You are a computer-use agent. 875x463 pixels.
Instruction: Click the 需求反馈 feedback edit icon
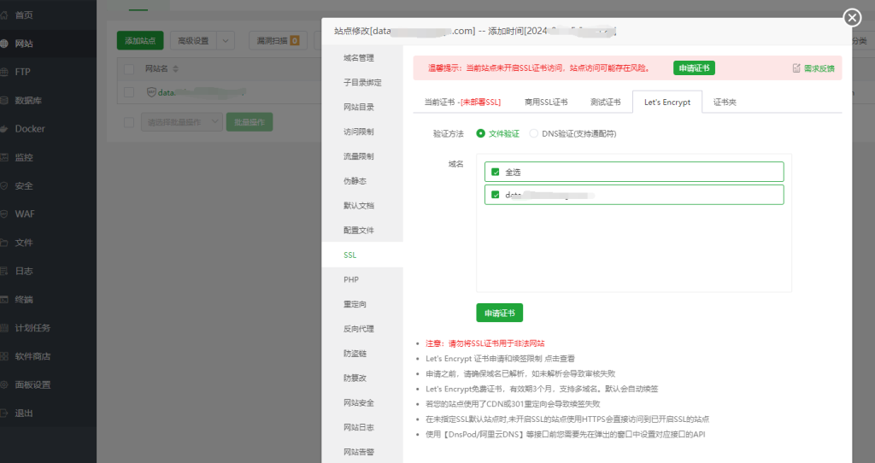[x=796, y=68]
